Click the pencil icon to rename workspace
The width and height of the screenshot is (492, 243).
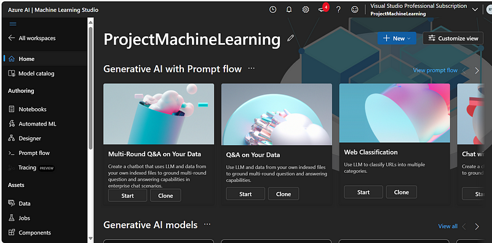click(290, 38)
